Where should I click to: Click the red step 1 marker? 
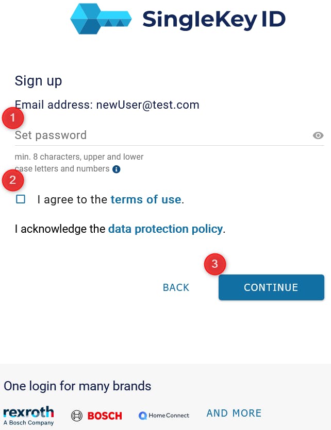(x=13, y=118)
